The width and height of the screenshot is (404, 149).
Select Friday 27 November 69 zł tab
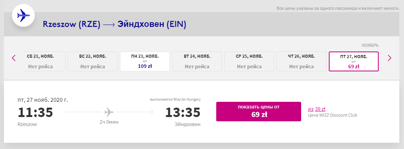click(x=354, y=61)
